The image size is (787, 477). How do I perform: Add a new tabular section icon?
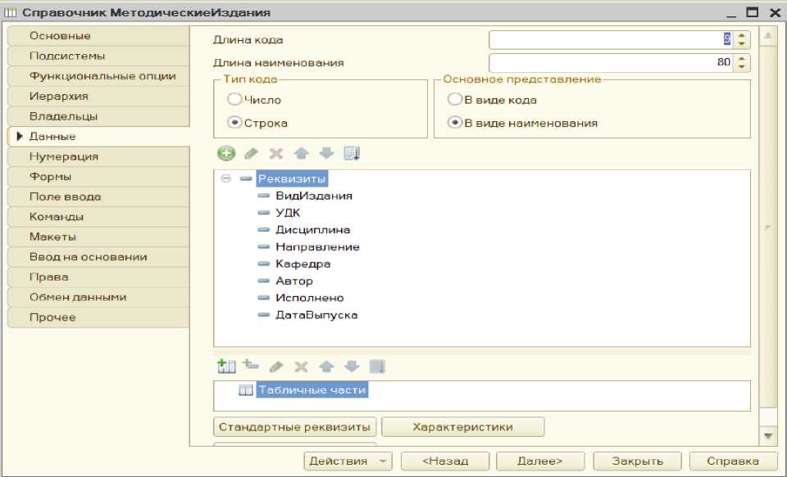coord(226,367)
